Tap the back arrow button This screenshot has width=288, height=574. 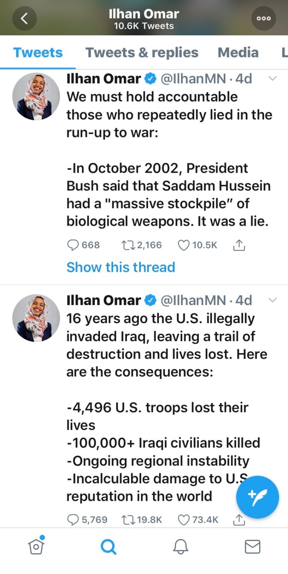coord(24,19)
